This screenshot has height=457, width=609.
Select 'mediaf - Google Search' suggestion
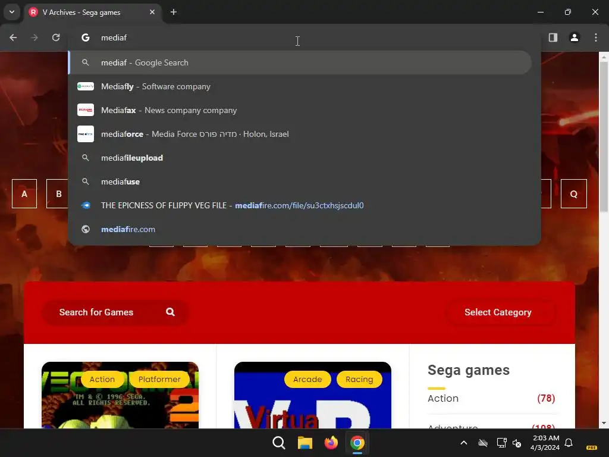point(300,62)
